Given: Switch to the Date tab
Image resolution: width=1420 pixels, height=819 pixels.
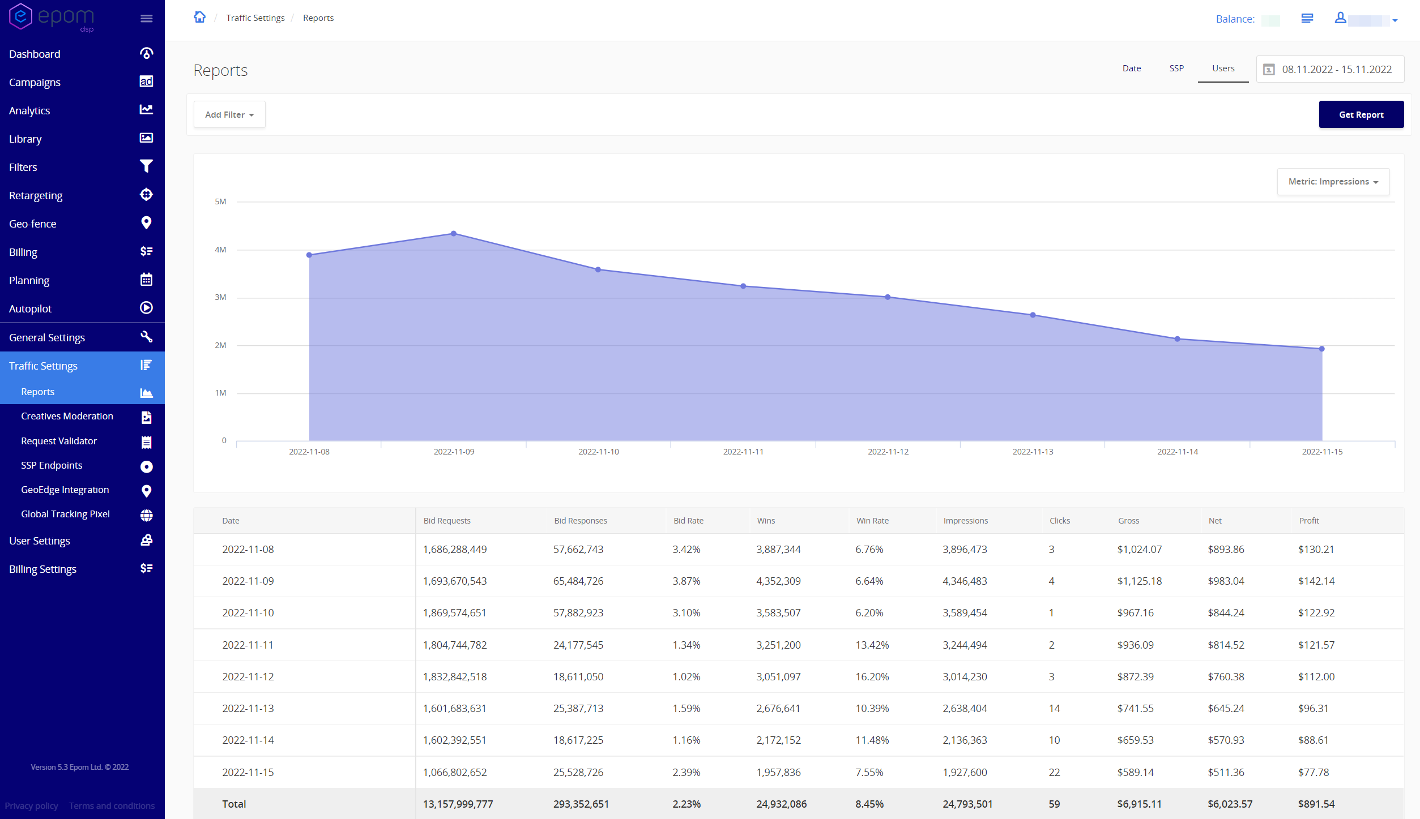Looking at the screenshot, I should [1131, 68].
